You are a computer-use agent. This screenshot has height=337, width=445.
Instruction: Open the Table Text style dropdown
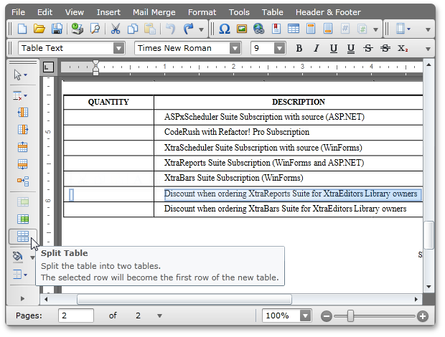tap(119, 48)
